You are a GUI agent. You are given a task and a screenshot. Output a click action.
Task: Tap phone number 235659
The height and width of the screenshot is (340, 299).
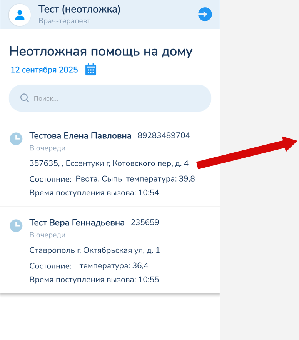[x=145, y=223]
